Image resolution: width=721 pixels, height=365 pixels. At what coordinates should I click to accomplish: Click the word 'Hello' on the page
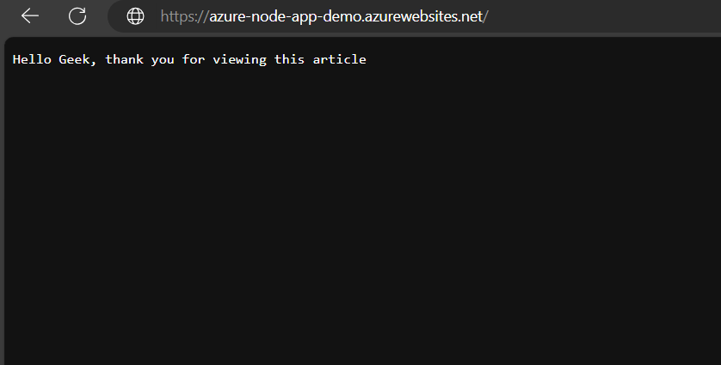pos(31,59)
